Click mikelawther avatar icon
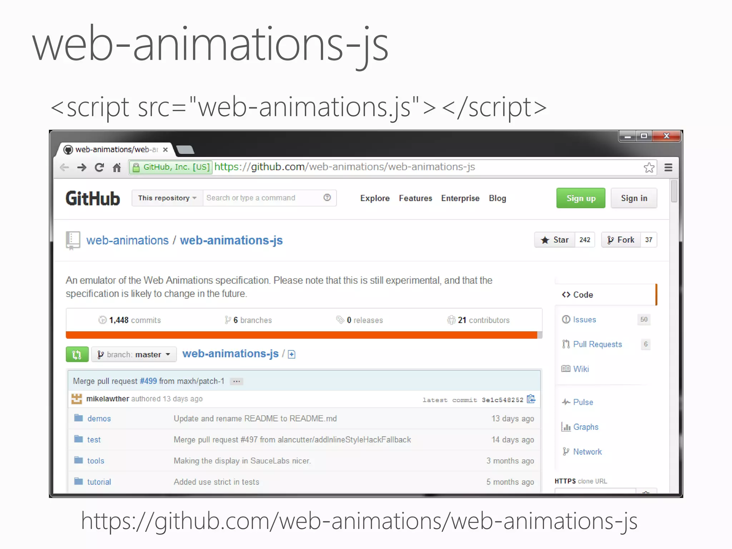Image resolution: width=732 pixels, height=549 pixels. (76, 399)
